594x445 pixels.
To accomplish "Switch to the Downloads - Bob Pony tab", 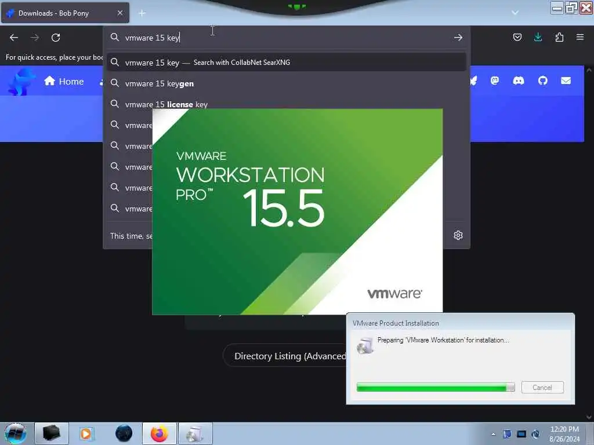I will 65,13.
